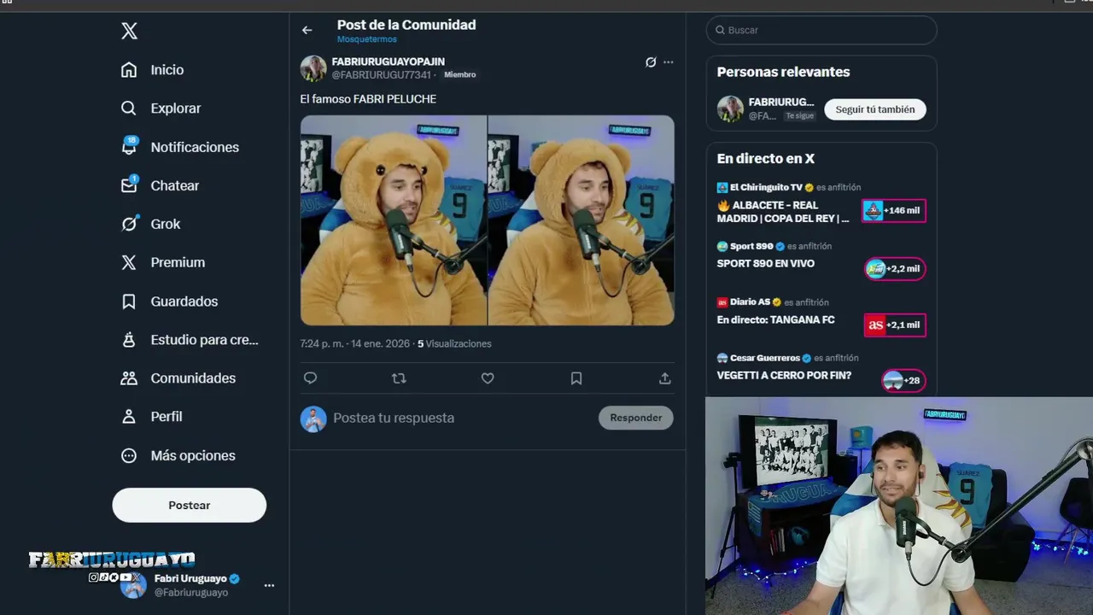This screenshot has height=615, width=1093.
Task: Click the repost icon under the post
Action: (399, 378)
